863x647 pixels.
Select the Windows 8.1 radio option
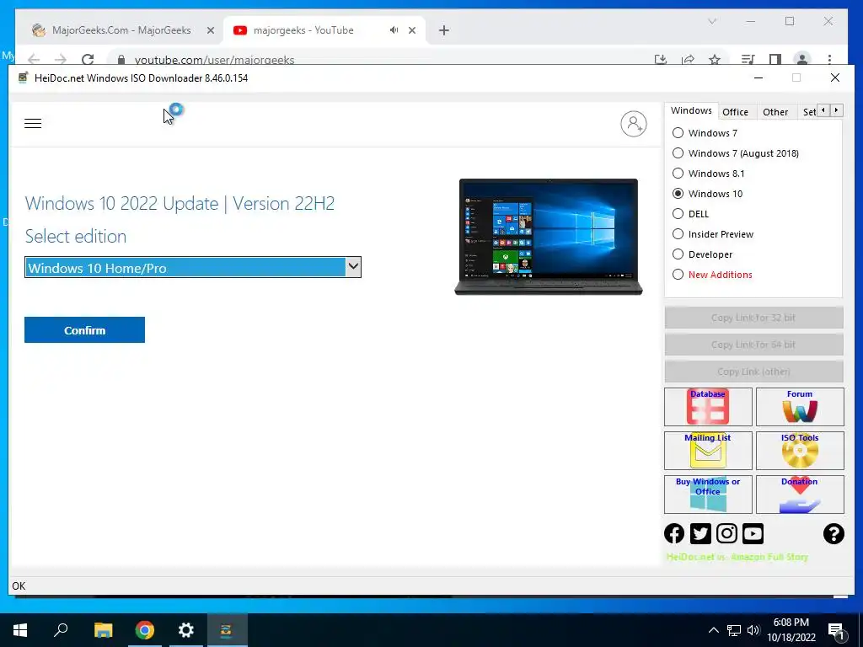pos(708,174)
